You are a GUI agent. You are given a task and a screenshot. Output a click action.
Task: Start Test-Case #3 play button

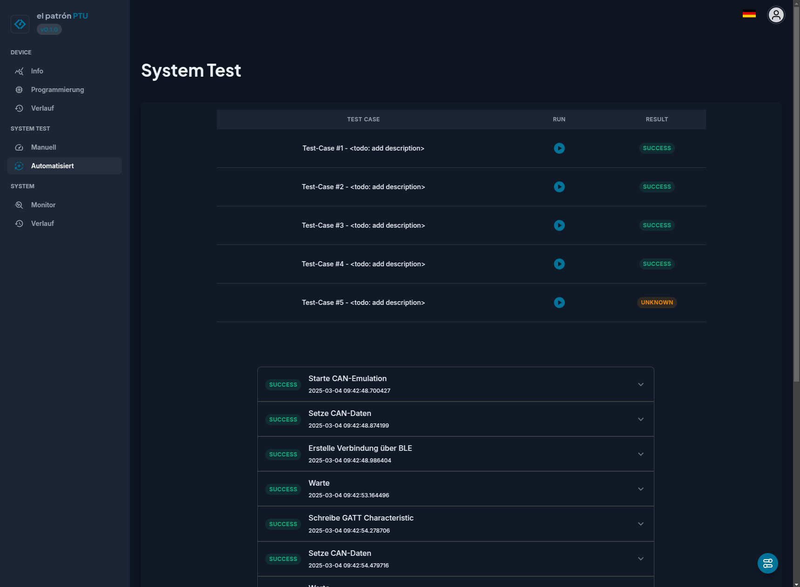point(559,225)
